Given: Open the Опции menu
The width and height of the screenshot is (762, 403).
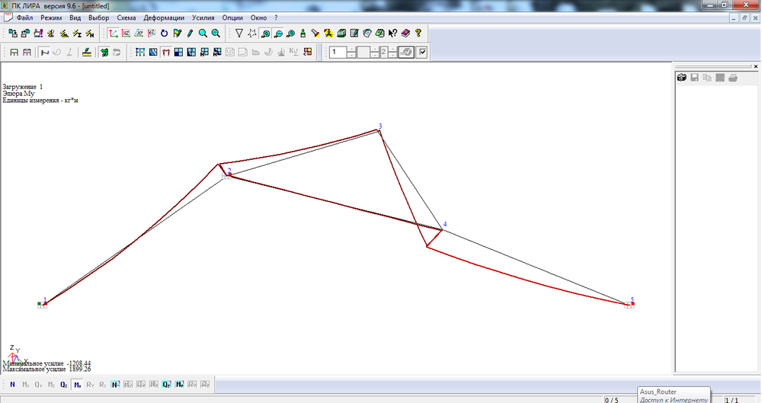Looking at the screenshot, I should pyautogui.click(x=232, y=18).
